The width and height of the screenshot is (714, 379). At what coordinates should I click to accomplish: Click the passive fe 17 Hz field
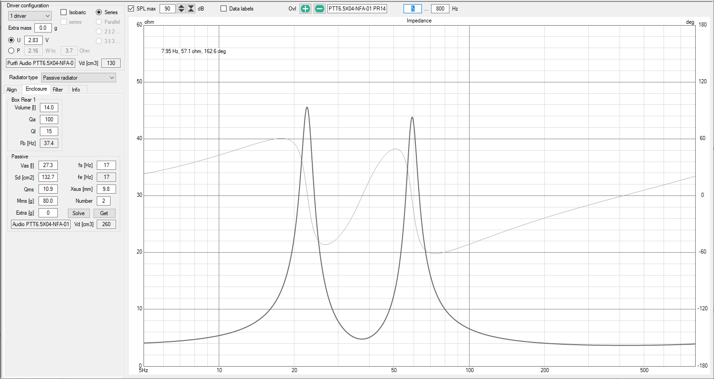point(106,177)
